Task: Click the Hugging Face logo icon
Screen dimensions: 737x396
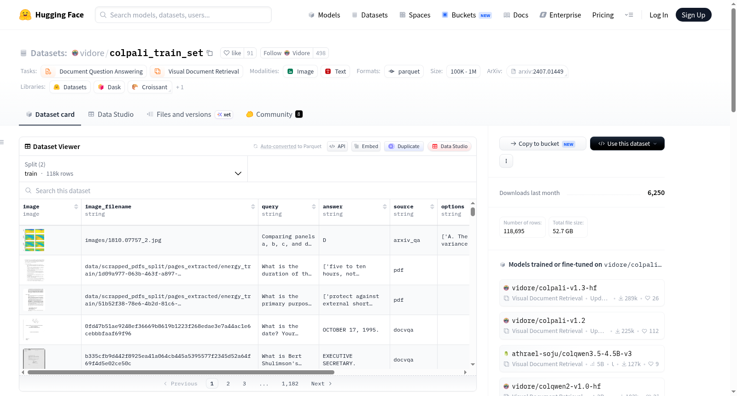Action: pos(25,15)
